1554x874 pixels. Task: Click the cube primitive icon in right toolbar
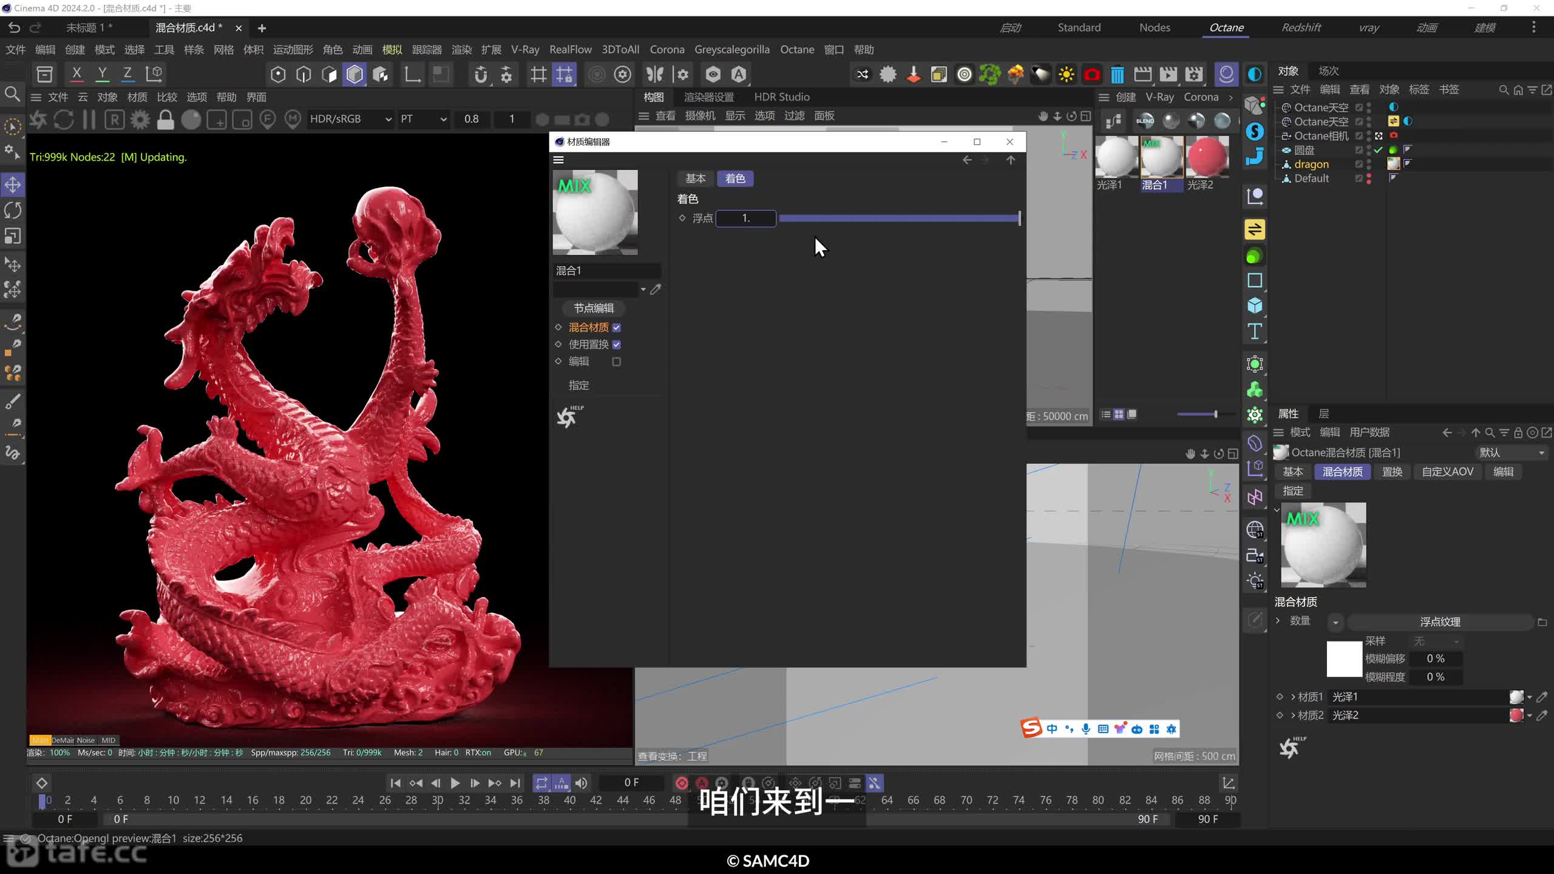[1254, 306]
